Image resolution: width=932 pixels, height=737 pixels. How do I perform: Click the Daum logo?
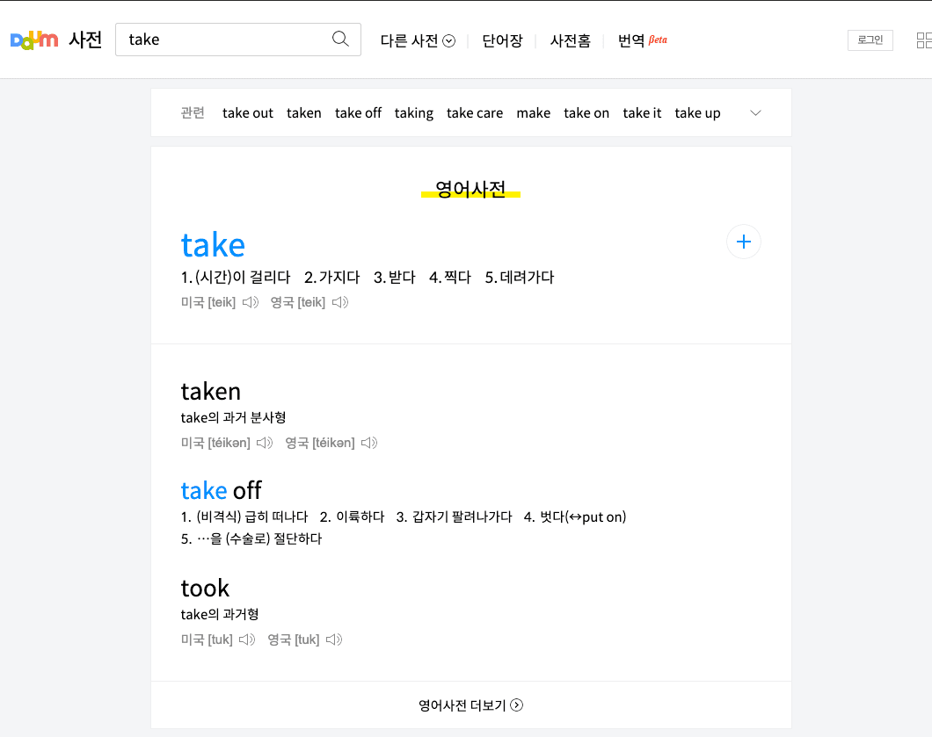[33, 39]
